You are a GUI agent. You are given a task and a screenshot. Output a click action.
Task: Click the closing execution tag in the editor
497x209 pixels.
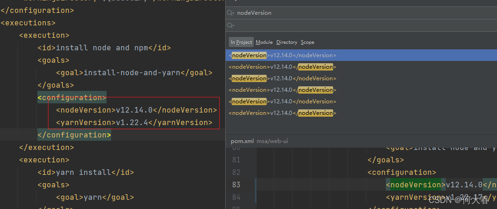[x=46, y=147]
